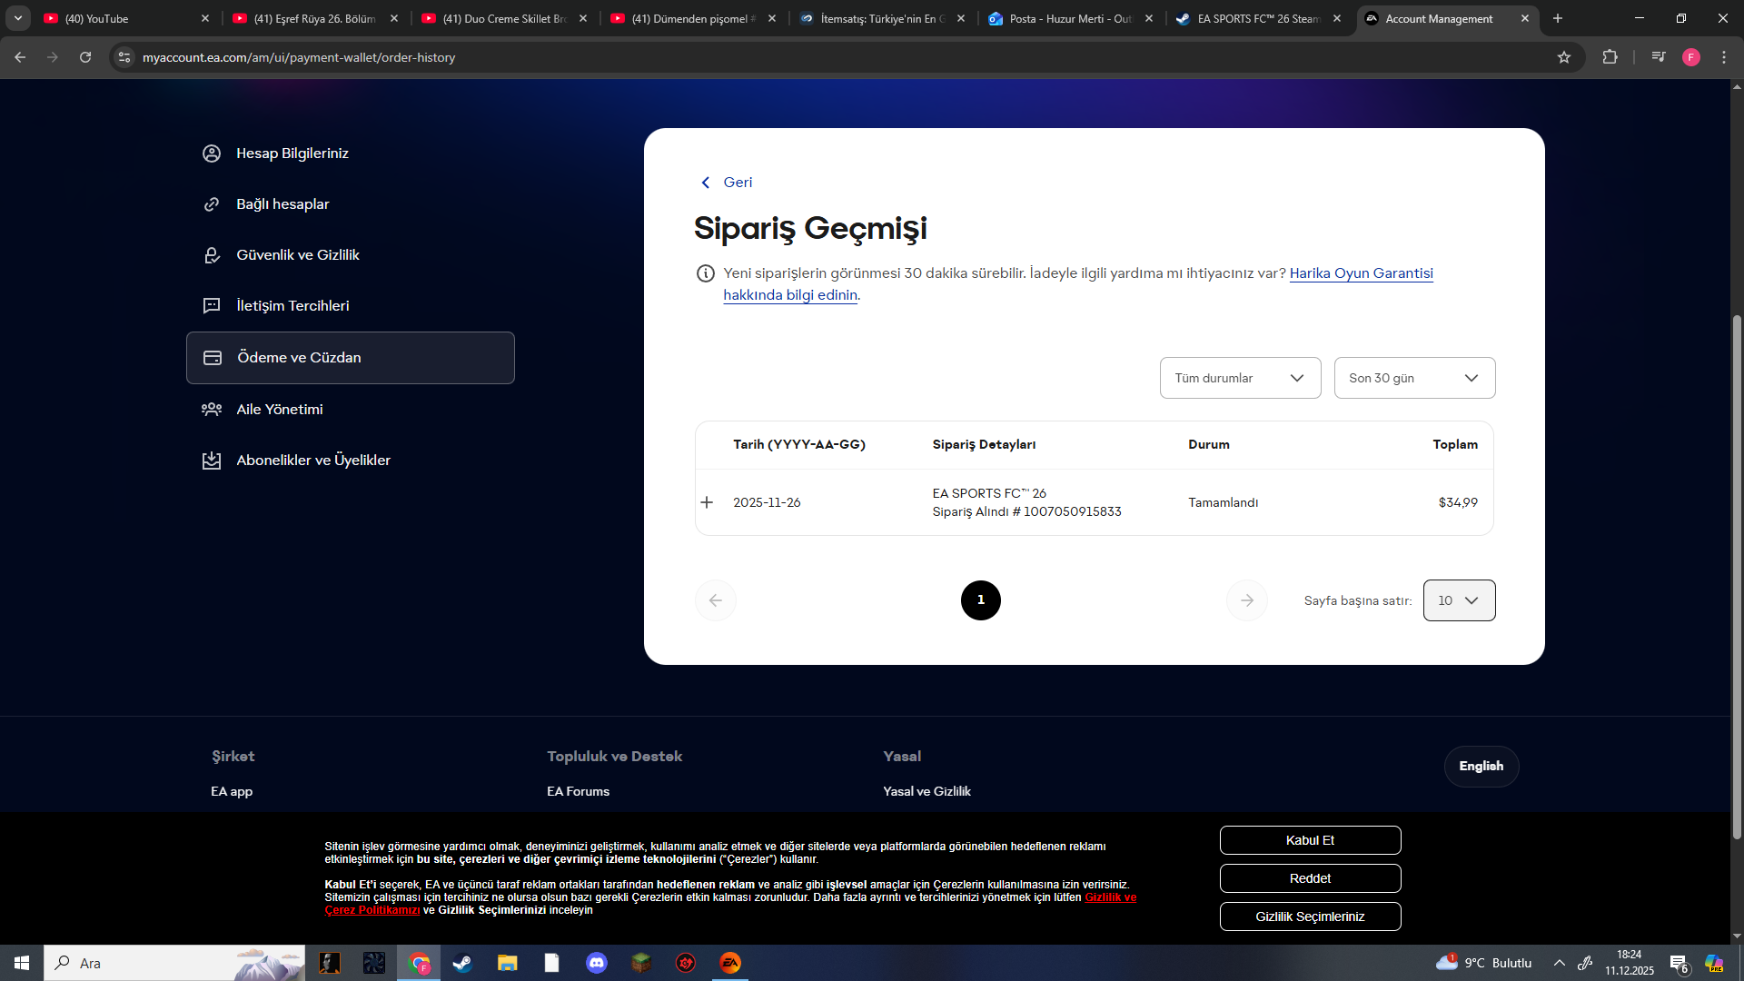
Task: Reject cookies with Reddet button
Action: (1310, 878)
